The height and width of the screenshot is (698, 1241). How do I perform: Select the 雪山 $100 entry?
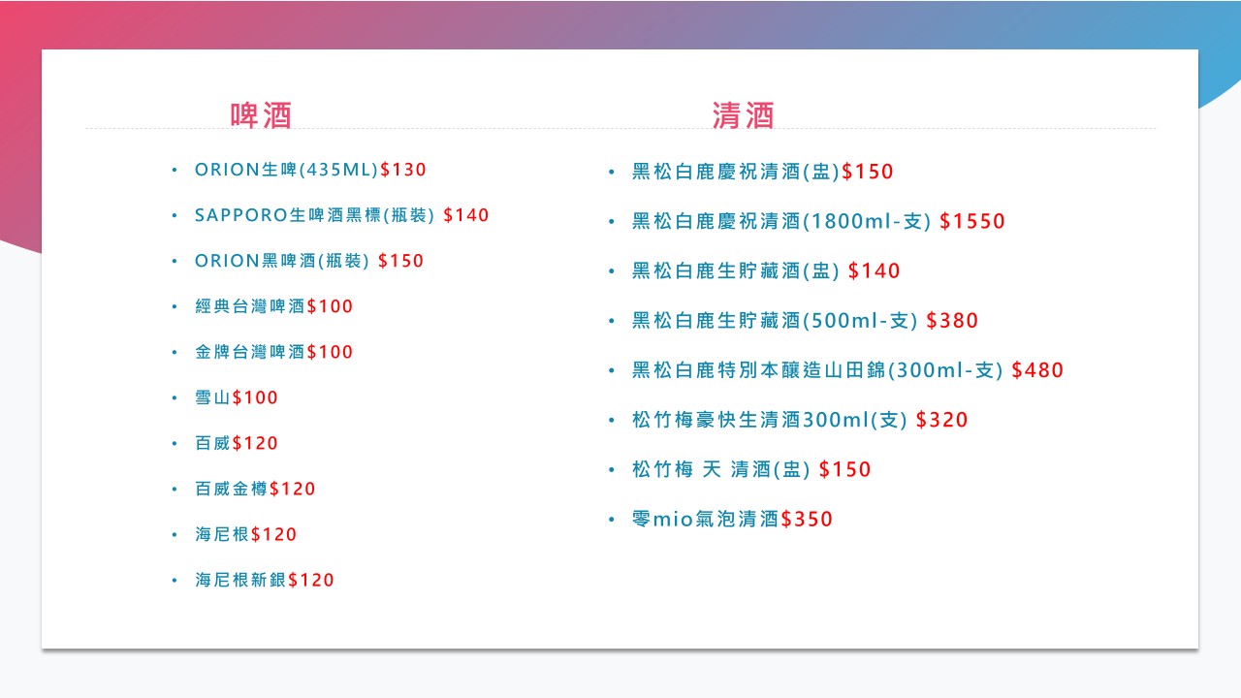pyautogui.click(x=237, y=397)
